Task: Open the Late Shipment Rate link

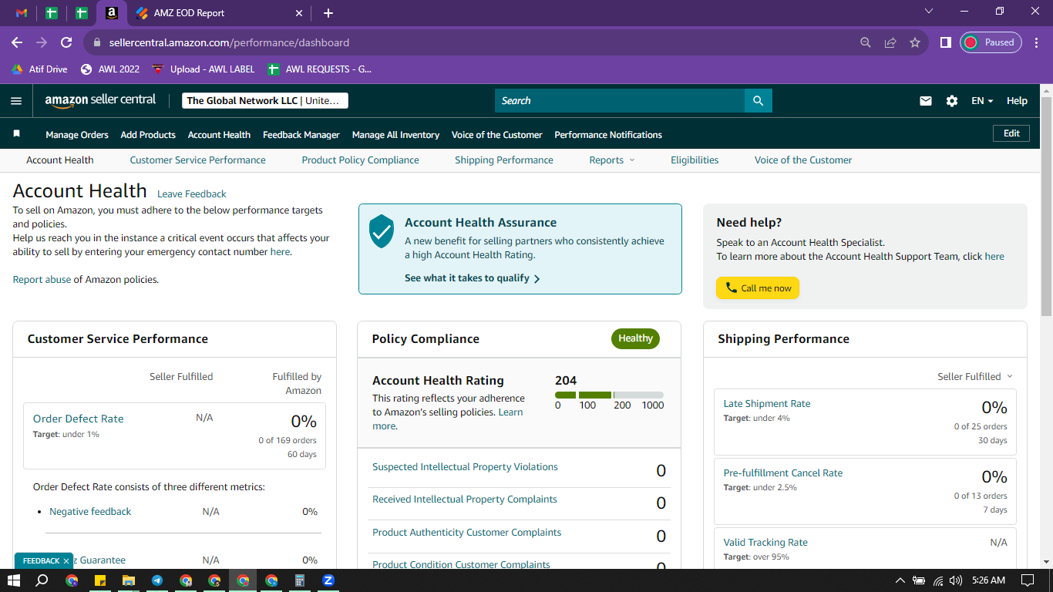Action: click(x=767, y=404)
